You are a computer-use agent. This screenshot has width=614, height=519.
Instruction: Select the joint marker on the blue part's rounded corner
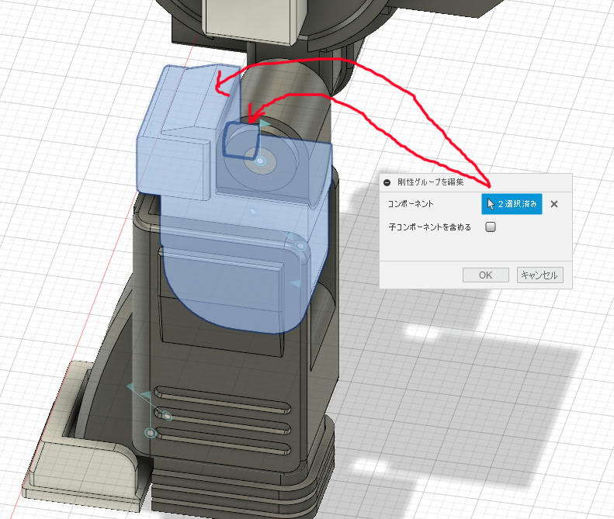tap(300, 246)
